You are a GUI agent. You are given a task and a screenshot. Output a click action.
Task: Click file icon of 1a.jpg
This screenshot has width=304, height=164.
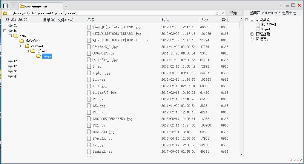89,145
